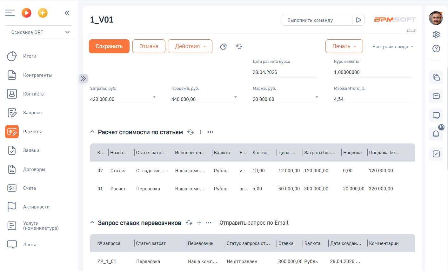Open the Договоры section in sidebar
The height and width of the screenshot is (271, 448).
[34, 169]
